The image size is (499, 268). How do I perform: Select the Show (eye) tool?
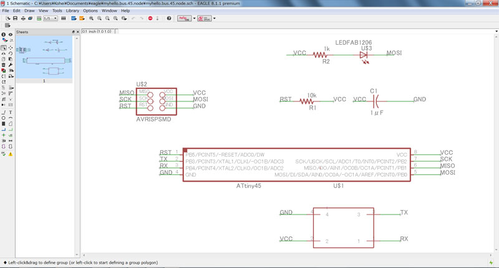(x=11, y=35)
